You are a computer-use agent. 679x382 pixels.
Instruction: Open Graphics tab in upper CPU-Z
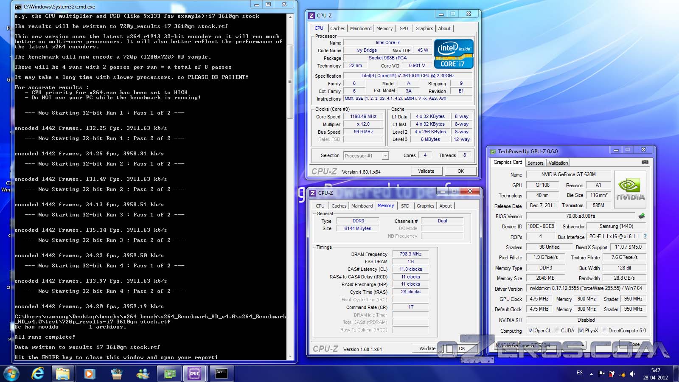click(424, 28)
